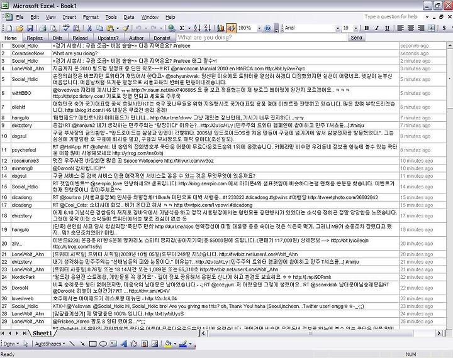This screenshot has width=453, height=358.
Task: Select the Line drawing tool
Action: 72,344
